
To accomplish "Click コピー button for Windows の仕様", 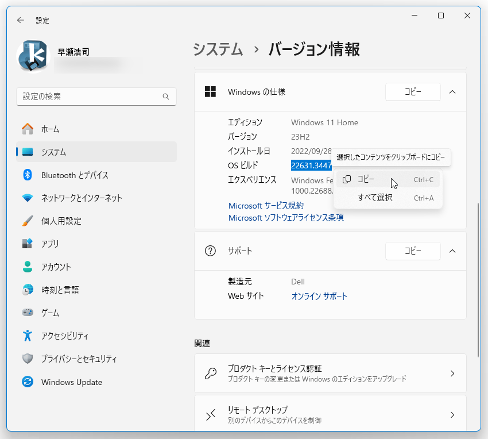I will click(413, 92).
